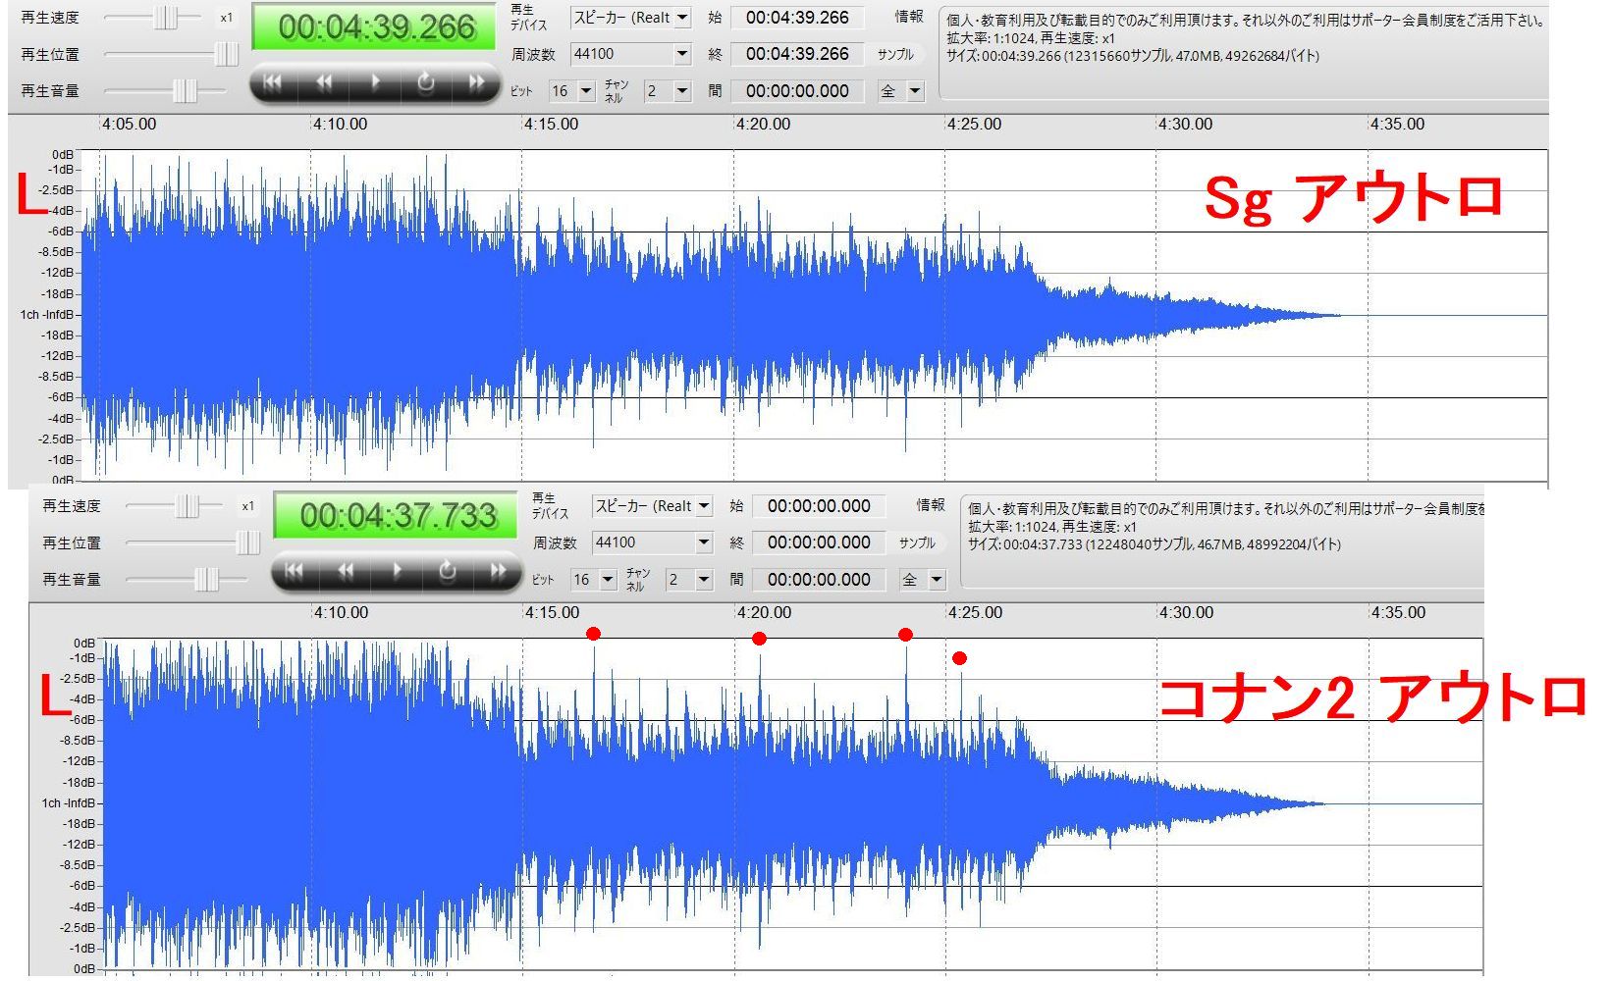Open 周波数 44100 dropdown in top window
The height and width of the screenshot is (981, 1611).
pyautogui.click(x=631, y=54)
